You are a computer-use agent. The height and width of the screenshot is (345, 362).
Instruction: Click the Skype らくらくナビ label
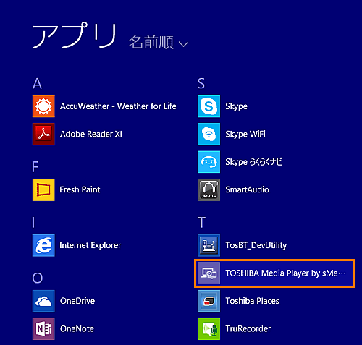(x=253, y=162)
